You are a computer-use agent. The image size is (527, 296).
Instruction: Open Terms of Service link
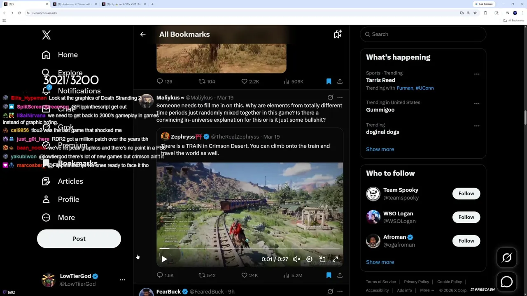click(x=381, y=282)
